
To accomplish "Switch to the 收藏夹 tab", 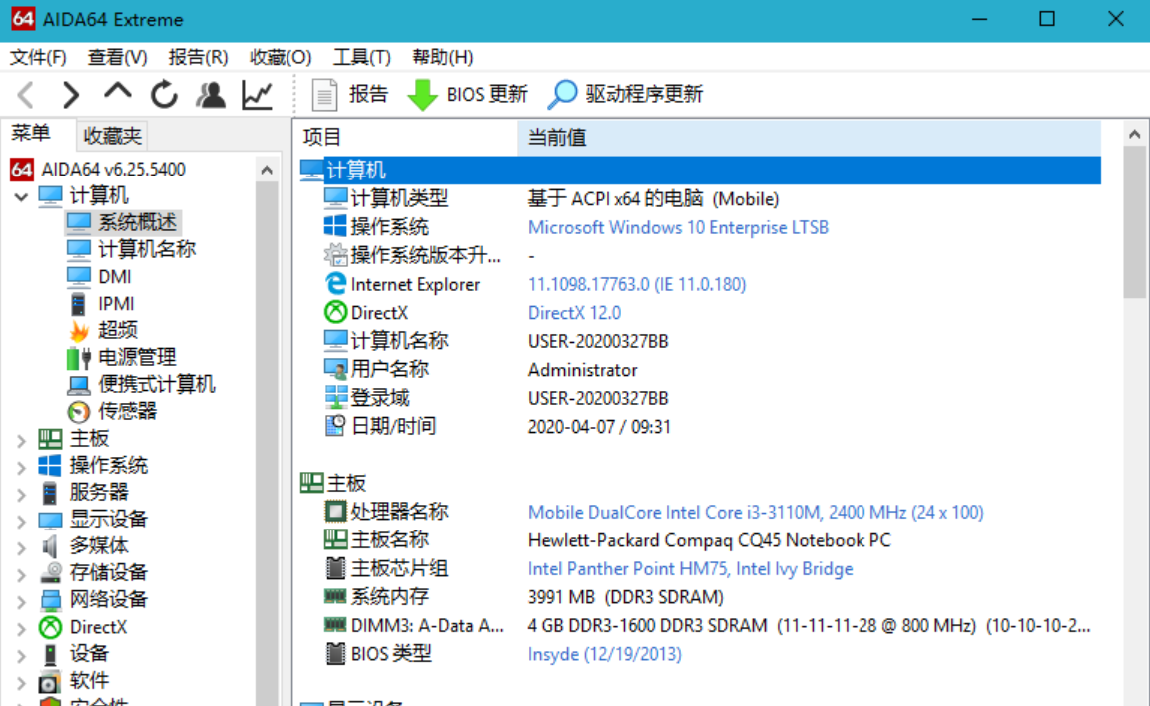I will [x=112, y=136].
